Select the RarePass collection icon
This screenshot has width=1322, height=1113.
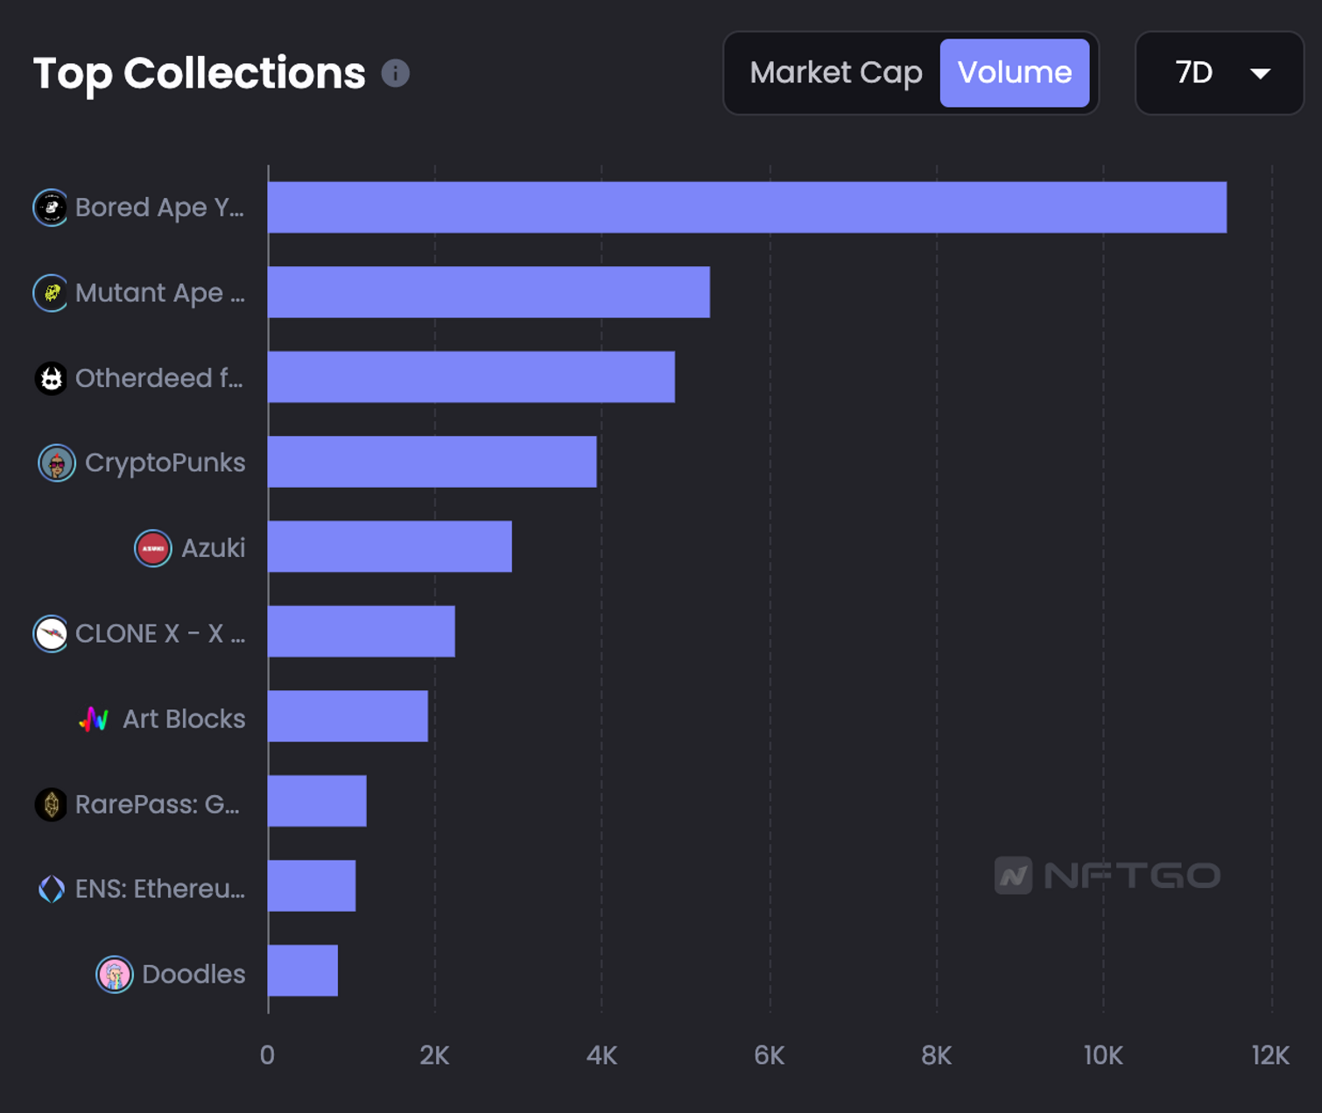[x=51, y=804]
